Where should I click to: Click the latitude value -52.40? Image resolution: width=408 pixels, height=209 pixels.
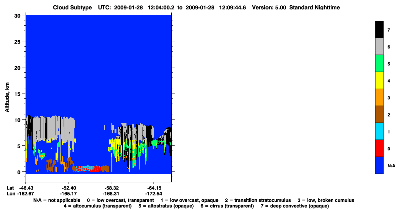69,188
